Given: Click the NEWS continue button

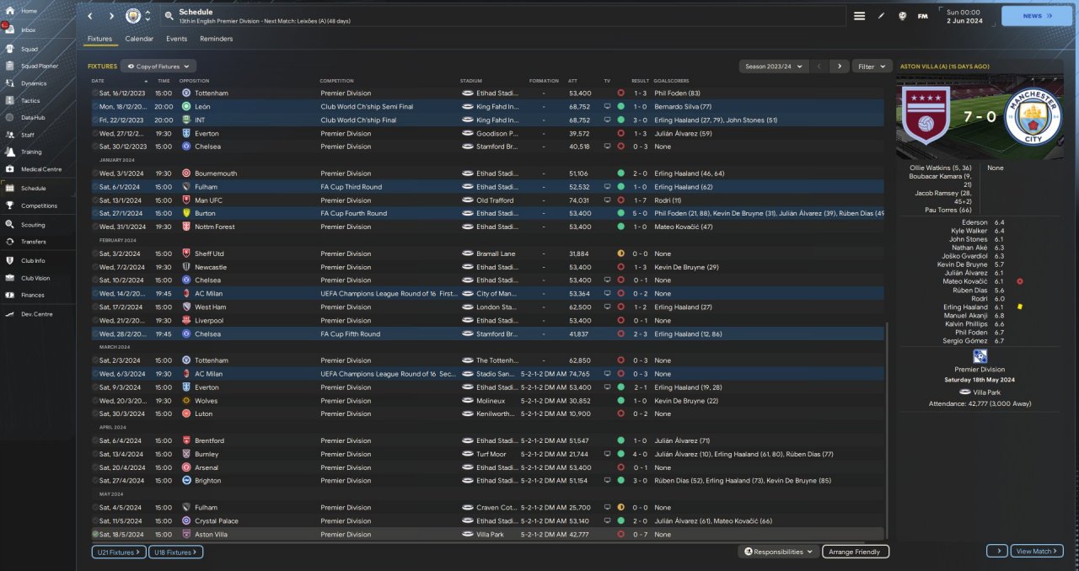Looking at the screenshot, I should (x=1036, y=16).
